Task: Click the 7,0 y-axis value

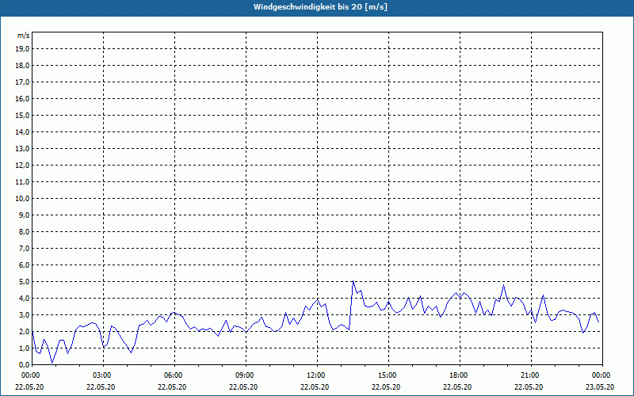Action: 25,248
